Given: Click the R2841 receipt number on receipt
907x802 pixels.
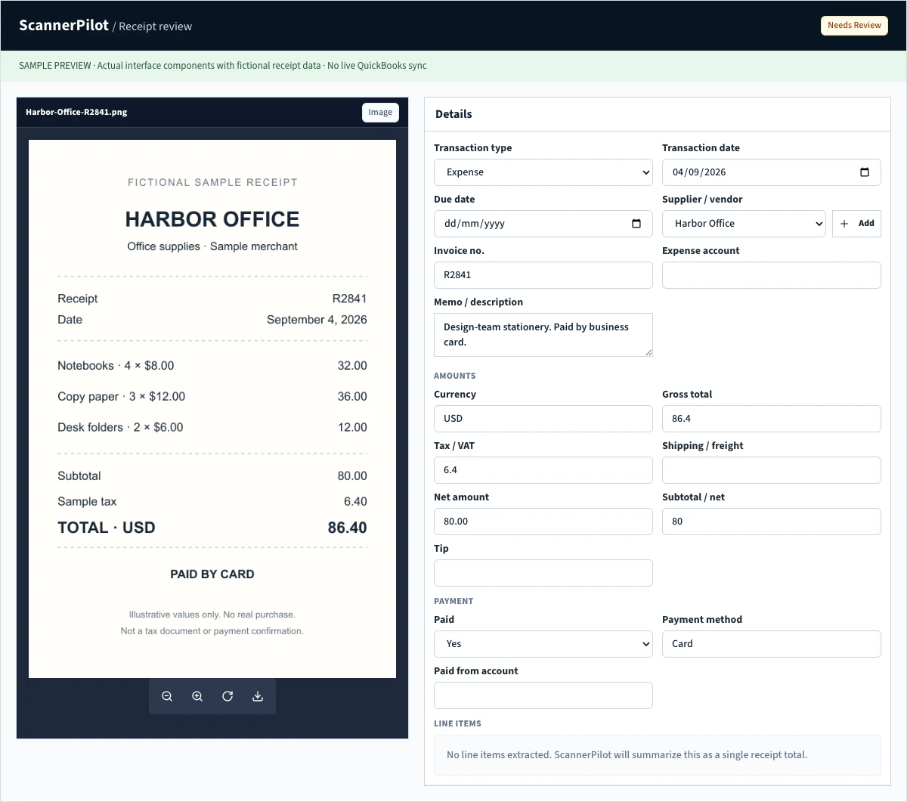Looking at the screenshot, I should tap(350, 299).
